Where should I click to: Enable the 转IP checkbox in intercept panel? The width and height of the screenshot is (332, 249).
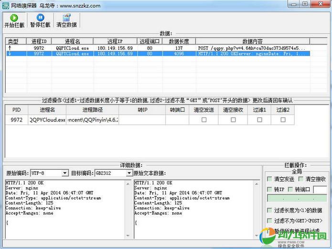point(270,190)
